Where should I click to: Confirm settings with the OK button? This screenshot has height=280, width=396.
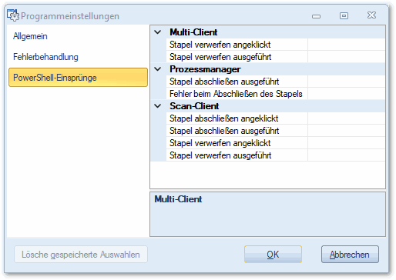click(273, 255)
